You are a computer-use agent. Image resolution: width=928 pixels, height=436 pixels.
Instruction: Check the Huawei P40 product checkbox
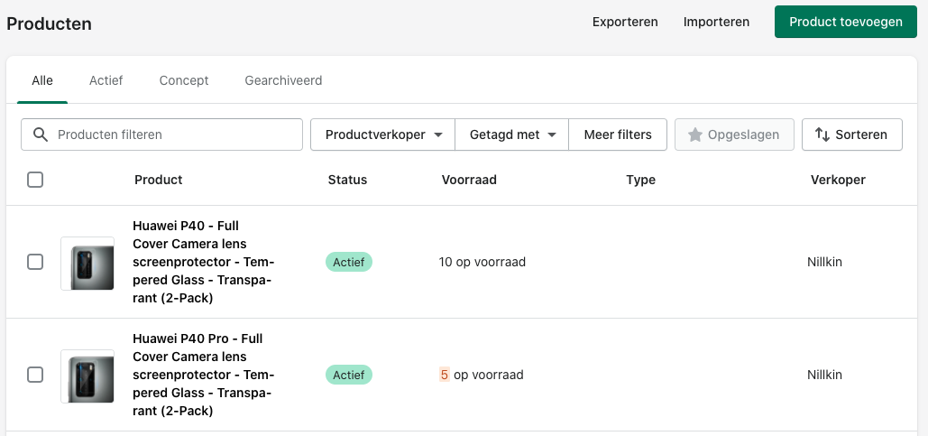35,262
